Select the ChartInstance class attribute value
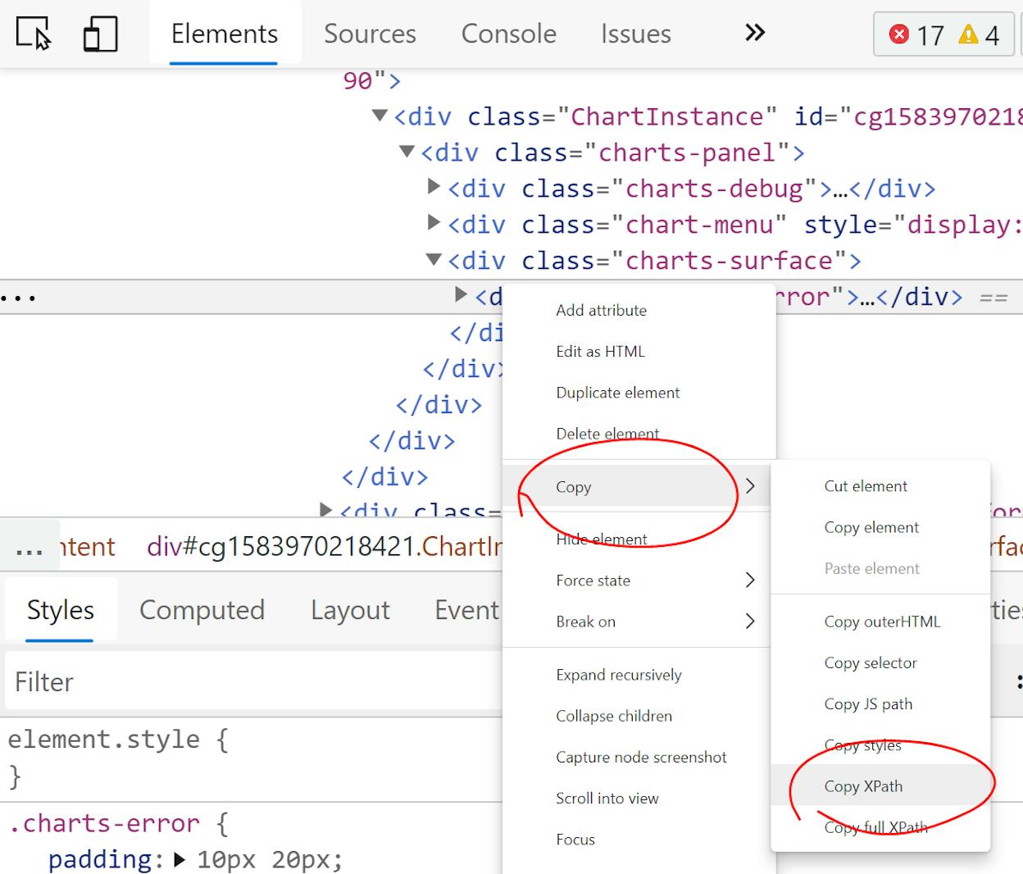 click(666, 116)
